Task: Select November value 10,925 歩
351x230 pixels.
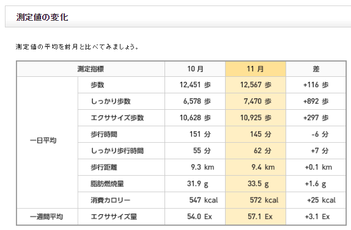Action: click(256, 118)
